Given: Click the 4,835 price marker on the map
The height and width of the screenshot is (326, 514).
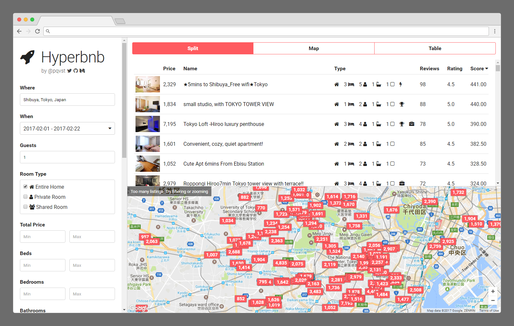Looking at the screenshot, I should [x=281, y=263].
